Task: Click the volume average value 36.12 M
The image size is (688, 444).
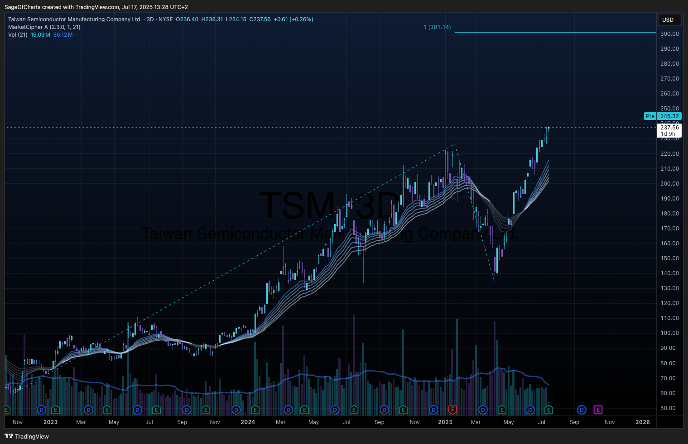Action: [x=63, y=35]
